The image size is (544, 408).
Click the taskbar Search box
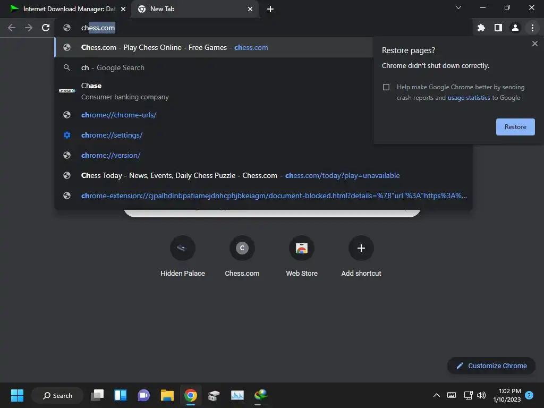click(x=57, y=395)
